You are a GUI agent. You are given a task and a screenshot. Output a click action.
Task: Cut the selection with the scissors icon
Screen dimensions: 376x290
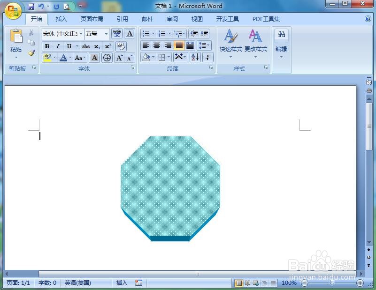pyautogui.click(x=31, y=32)
